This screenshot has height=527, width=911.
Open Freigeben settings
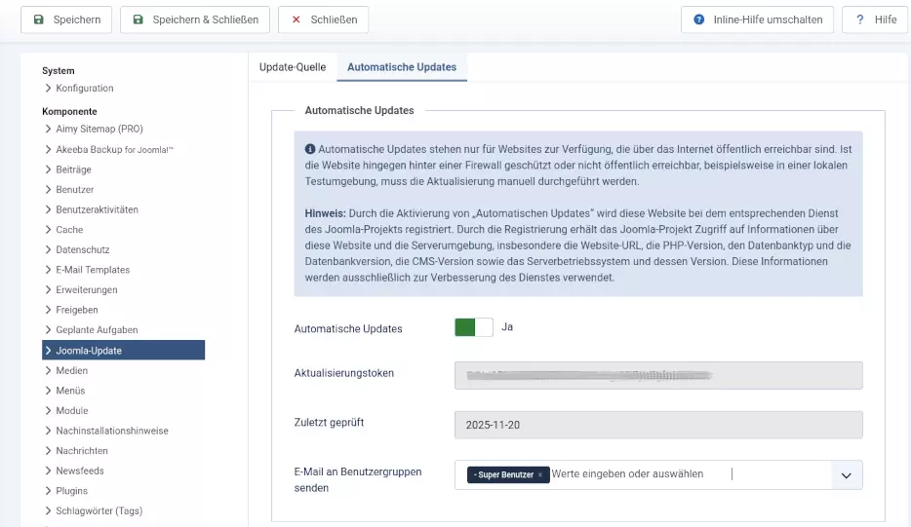point(77,310)
